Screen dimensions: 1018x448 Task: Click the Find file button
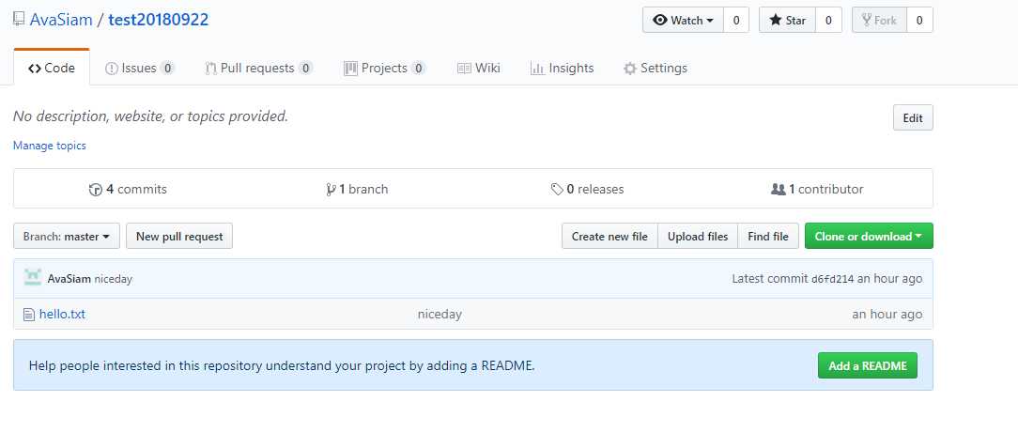tap(768, 237)
